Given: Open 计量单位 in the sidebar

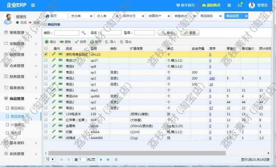Looking at the screenshot, I should pos(17,125).
